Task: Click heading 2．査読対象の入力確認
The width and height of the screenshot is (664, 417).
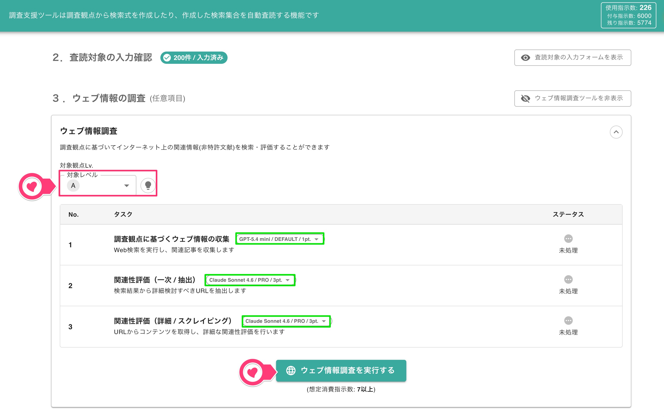Action: (x=102, y=58)
